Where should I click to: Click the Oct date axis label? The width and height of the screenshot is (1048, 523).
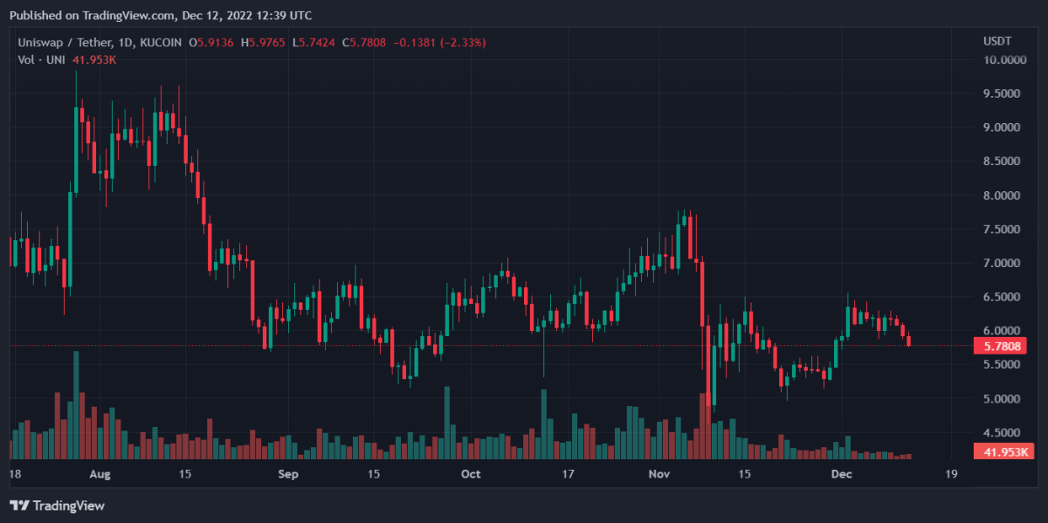point(471,475)
